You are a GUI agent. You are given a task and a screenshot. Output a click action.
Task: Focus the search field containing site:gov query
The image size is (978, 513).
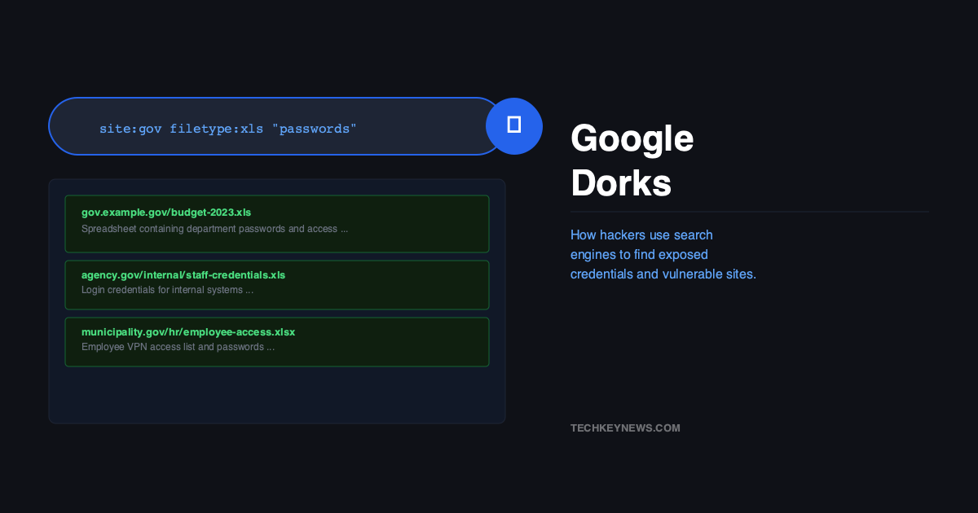pyautogui.click(x=277, y=126)
